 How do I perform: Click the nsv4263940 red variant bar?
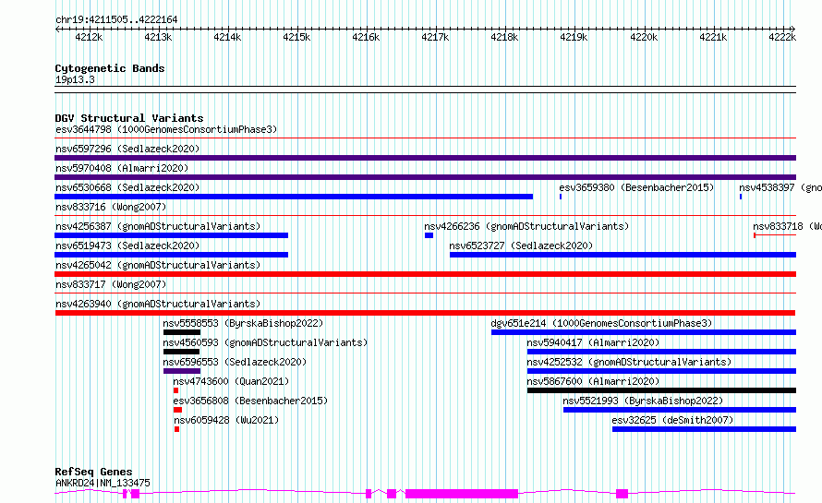click(425, 313)
